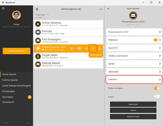Image resolution: width=163 pixels, height=126 pixels.
Task: Open the comment icon on Präsentationen 2023
Action: pyautogui.click(x=79, y=49)
